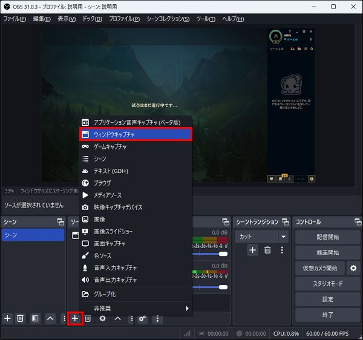Expand the 非推奨 submenu
Screen dimensions: 363x340
pyautogui.click(x=136, y=309)
